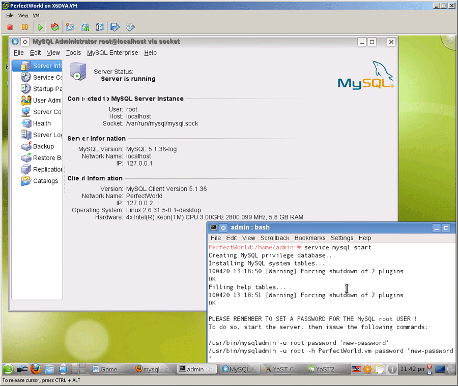This screenshot has width=458, height=386.
Task: Click the green power on play button
Action: [40, 27]
